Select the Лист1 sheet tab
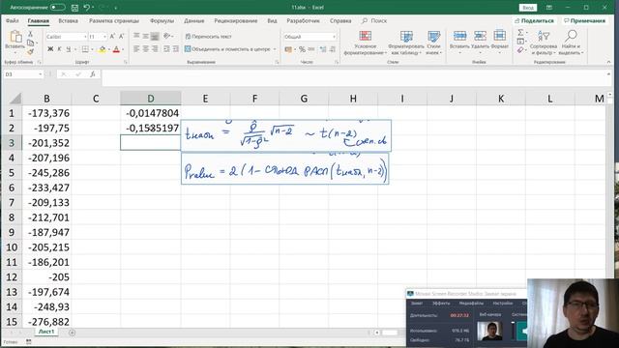 (46, 332)
